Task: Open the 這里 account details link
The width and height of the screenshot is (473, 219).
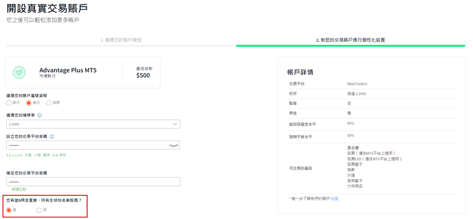Action: (335, 199)
